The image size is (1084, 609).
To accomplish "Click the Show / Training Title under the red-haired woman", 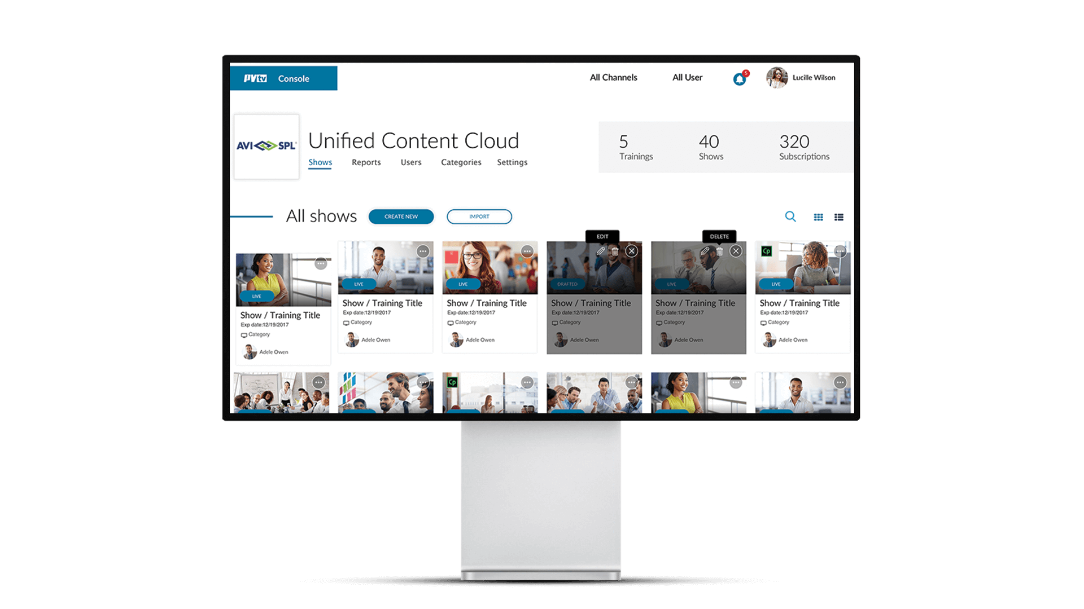I will pyautogui.click(x=487, y=303).
